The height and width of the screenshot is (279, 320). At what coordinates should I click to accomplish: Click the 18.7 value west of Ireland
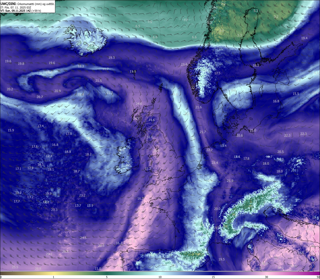[76, 171]
